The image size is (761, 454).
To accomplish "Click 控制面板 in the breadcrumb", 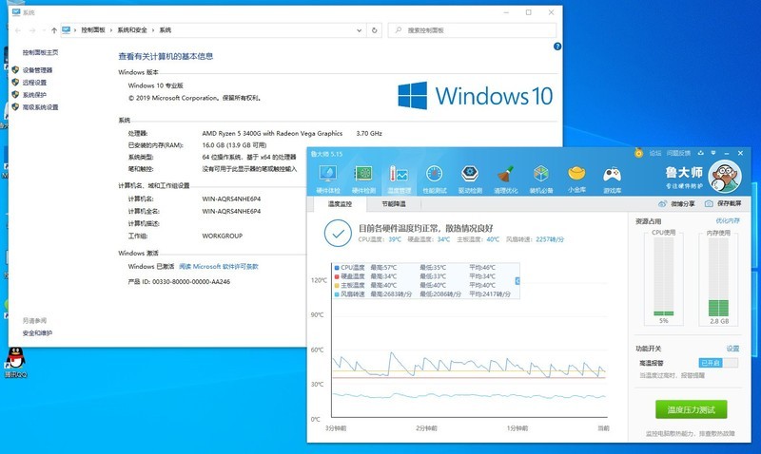I will tap(93, 30).
